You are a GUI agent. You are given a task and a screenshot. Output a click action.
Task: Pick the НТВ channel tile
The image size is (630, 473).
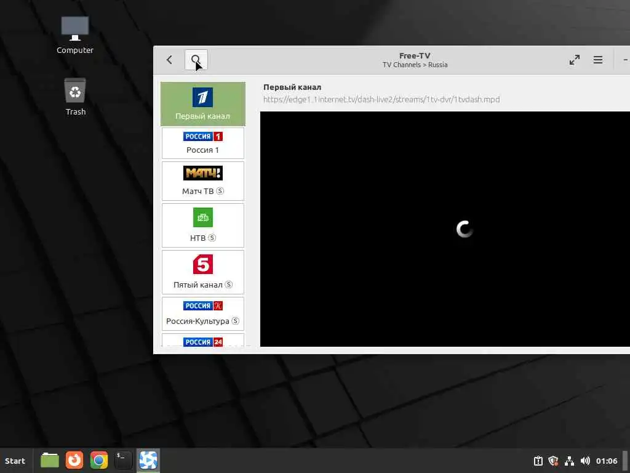[x=203, y=225]
